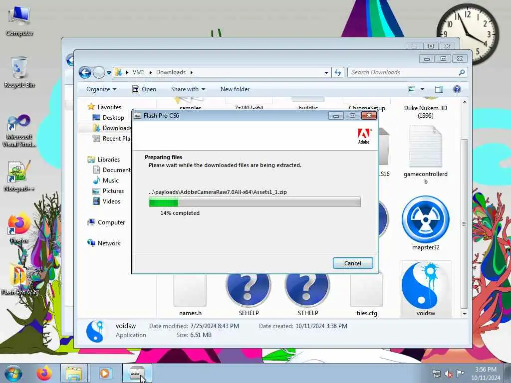This screenshot has width=511, height=383.
Task: Launch Microsoft Visual Studio desktop shortcut
Action: coord(19,131)
